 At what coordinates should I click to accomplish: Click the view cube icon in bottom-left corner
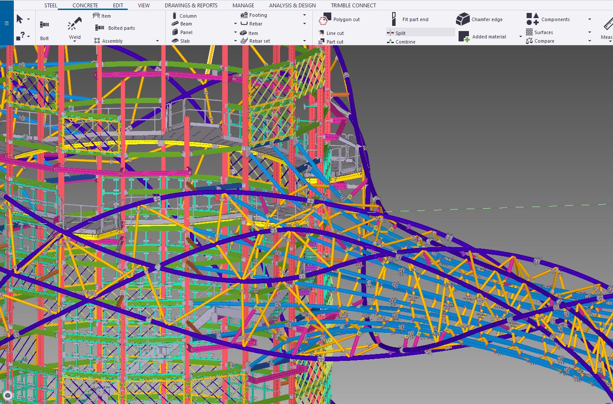[x=8, y=395]
